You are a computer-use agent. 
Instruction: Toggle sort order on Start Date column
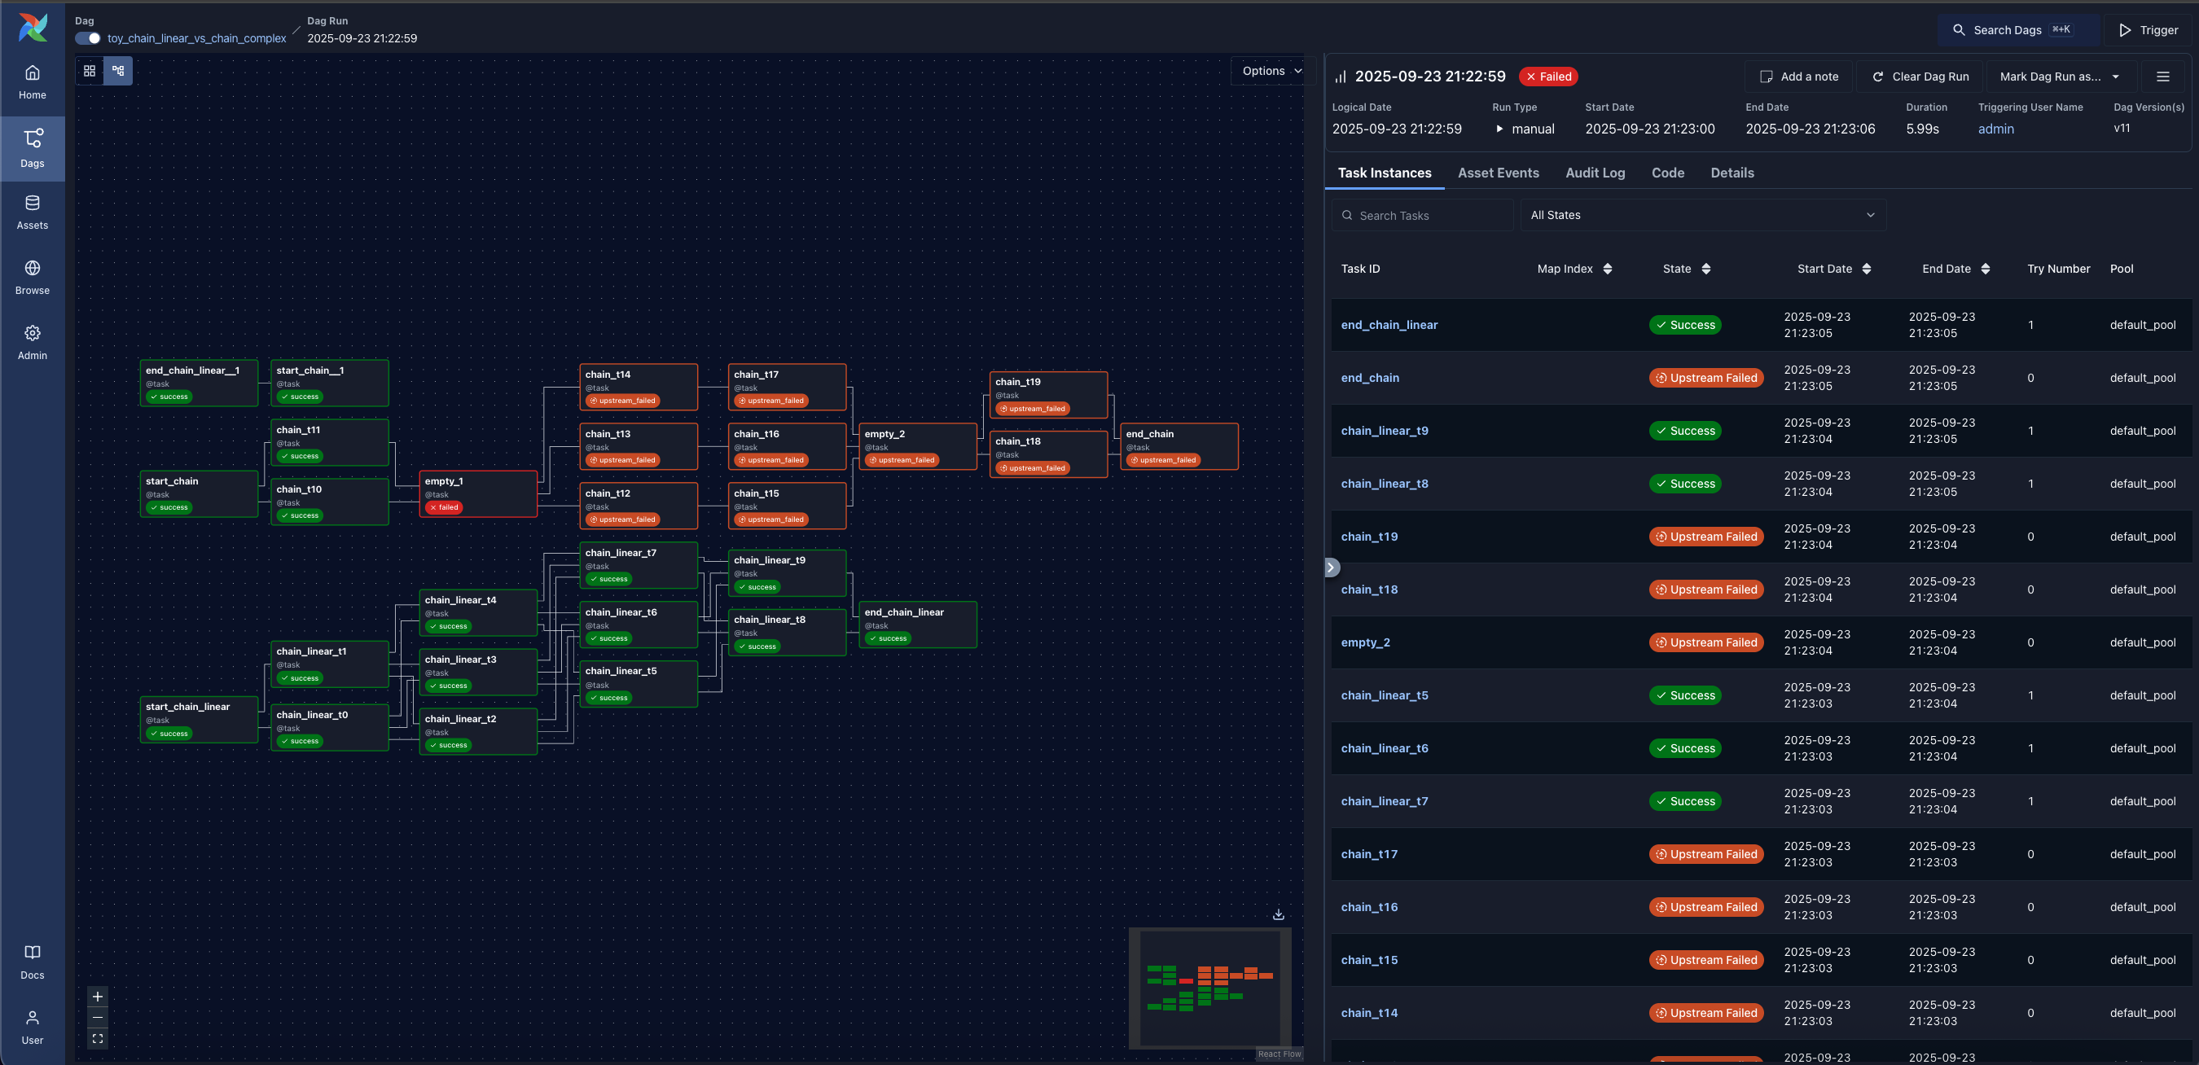[1868, 268]
